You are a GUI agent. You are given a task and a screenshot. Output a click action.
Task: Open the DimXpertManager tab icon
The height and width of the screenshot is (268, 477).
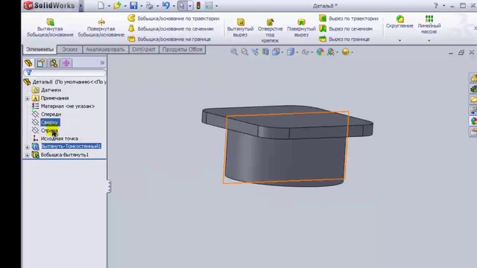click(66, 63)
